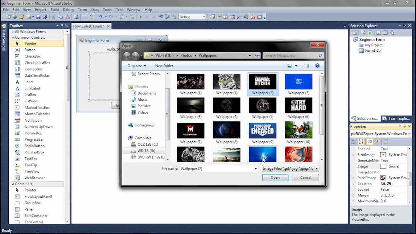Click the Save All icon
The image size is (416, 234).
click(45, 17)
